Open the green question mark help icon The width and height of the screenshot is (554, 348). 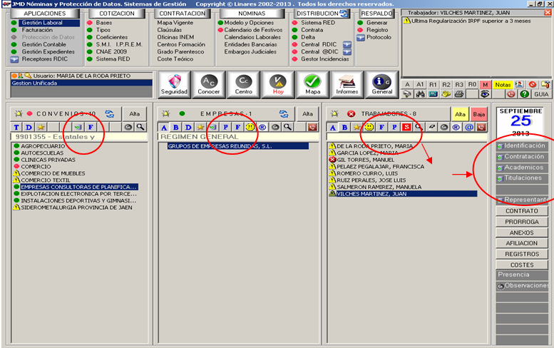525,94
